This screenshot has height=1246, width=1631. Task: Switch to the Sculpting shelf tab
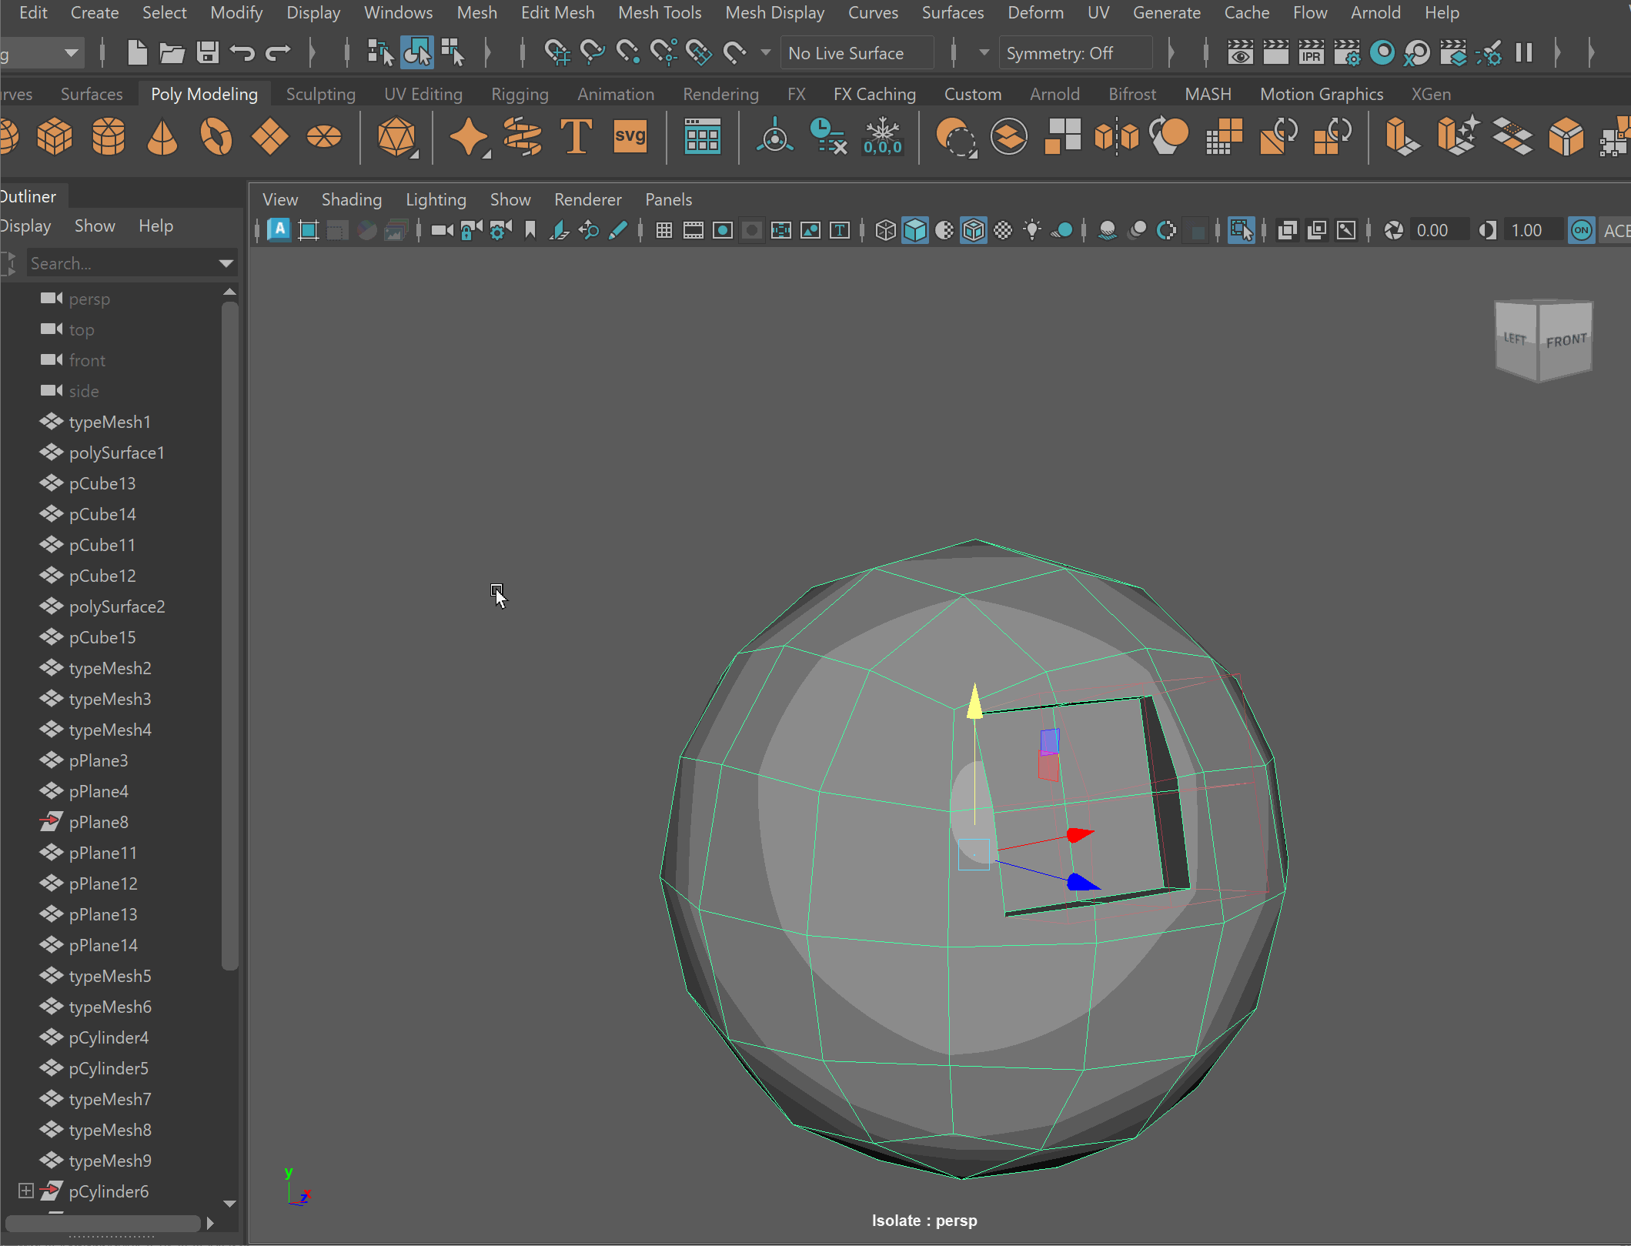tap(320, 94)
